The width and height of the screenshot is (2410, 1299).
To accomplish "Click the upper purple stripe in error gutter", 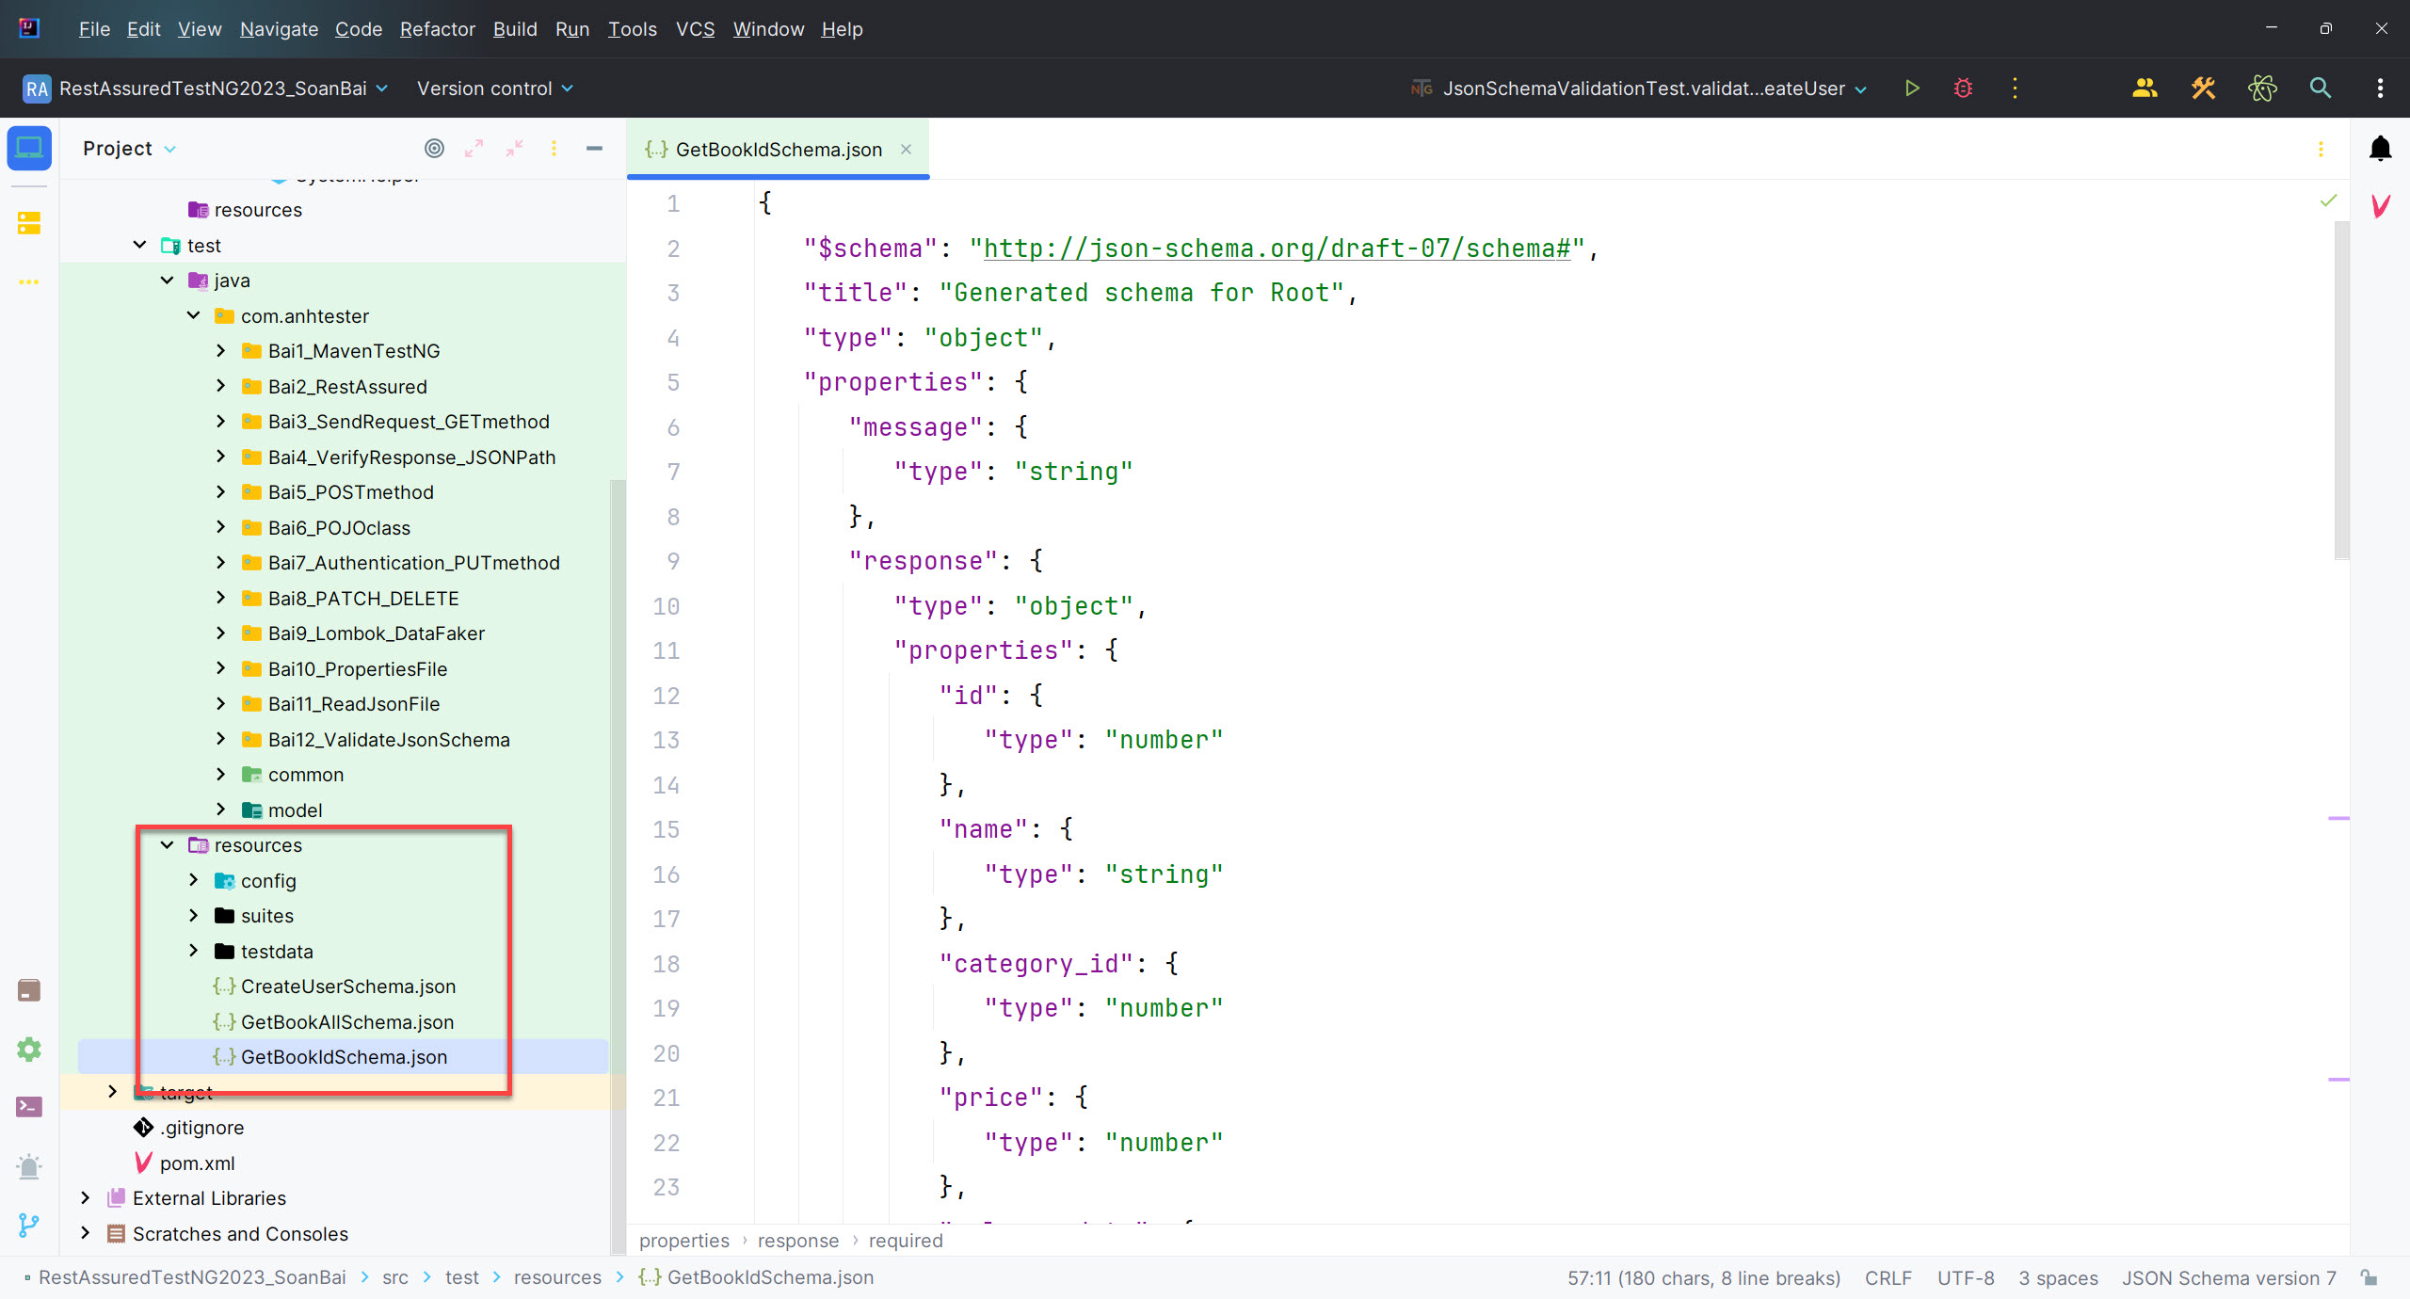I will (x=2338, y=818).
